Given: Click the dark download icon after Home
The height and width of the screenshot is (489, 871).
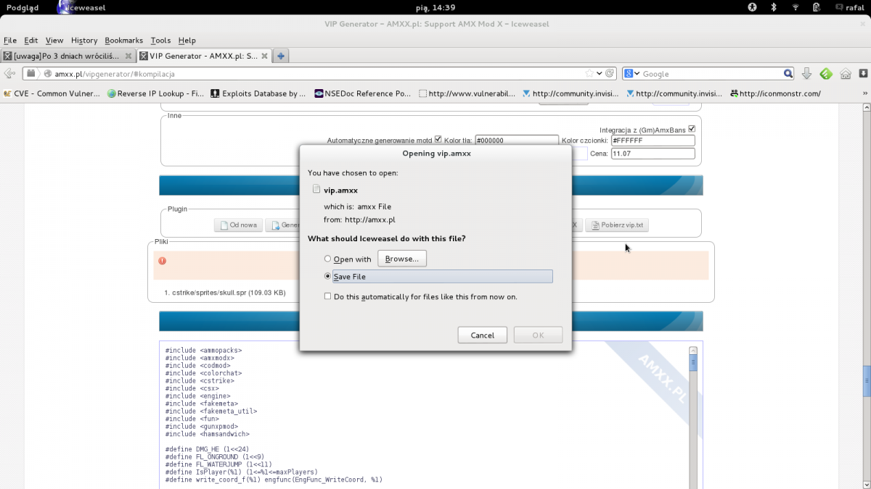Looking at the screenshot, I should 864,73.
